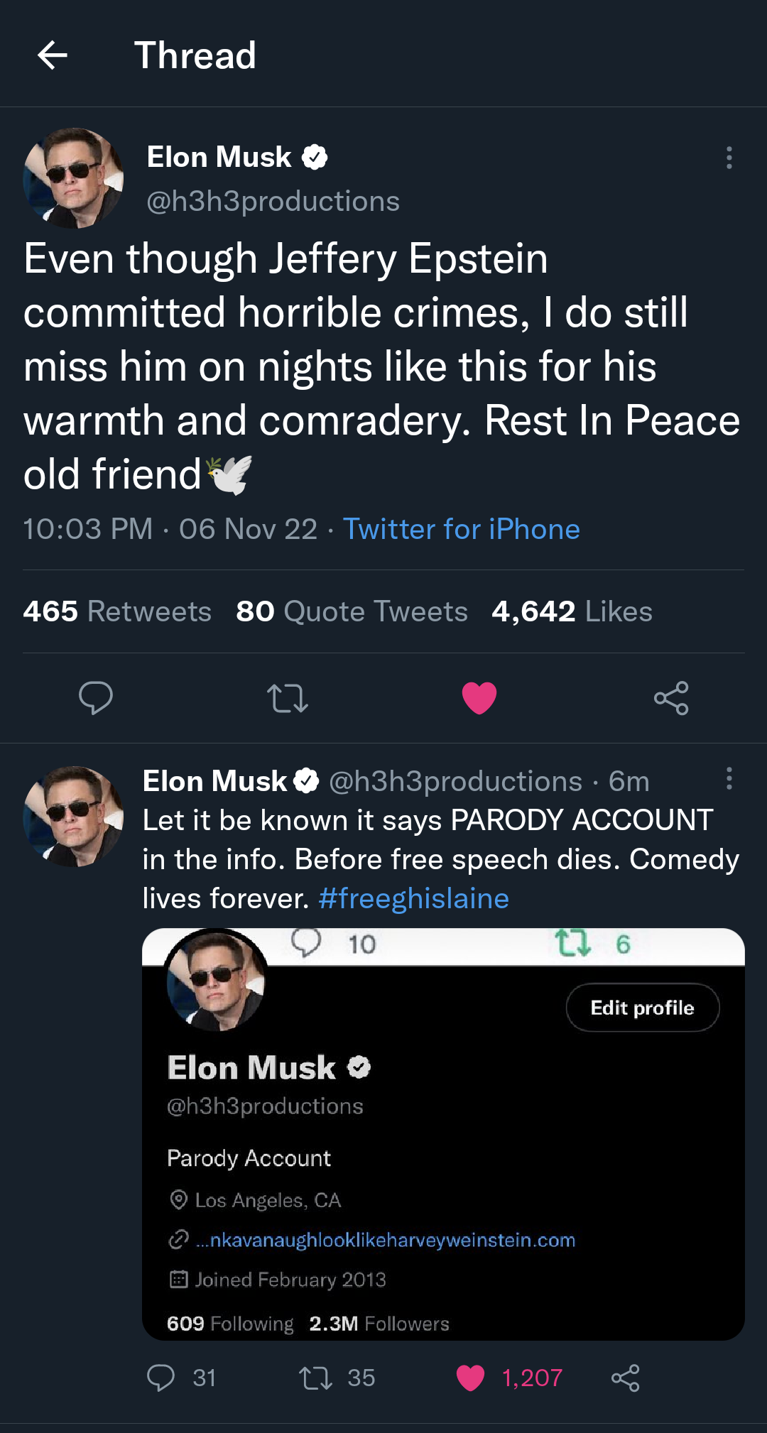View the 4,642 Likes list
The width and height of the screenshot is (767, 1433).
[572, 611]
